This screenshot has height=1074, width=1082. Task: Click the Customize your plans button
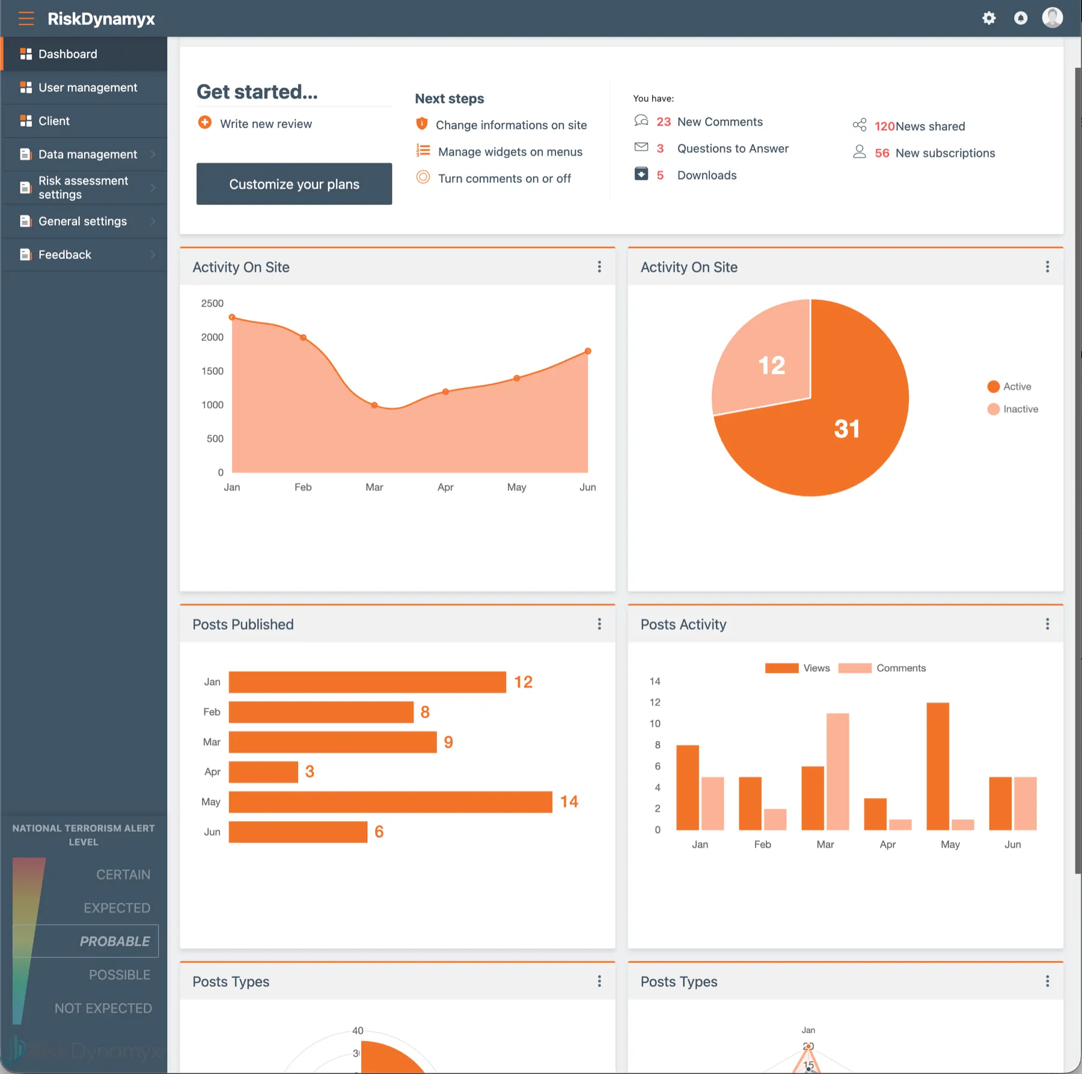click(294, 184)
